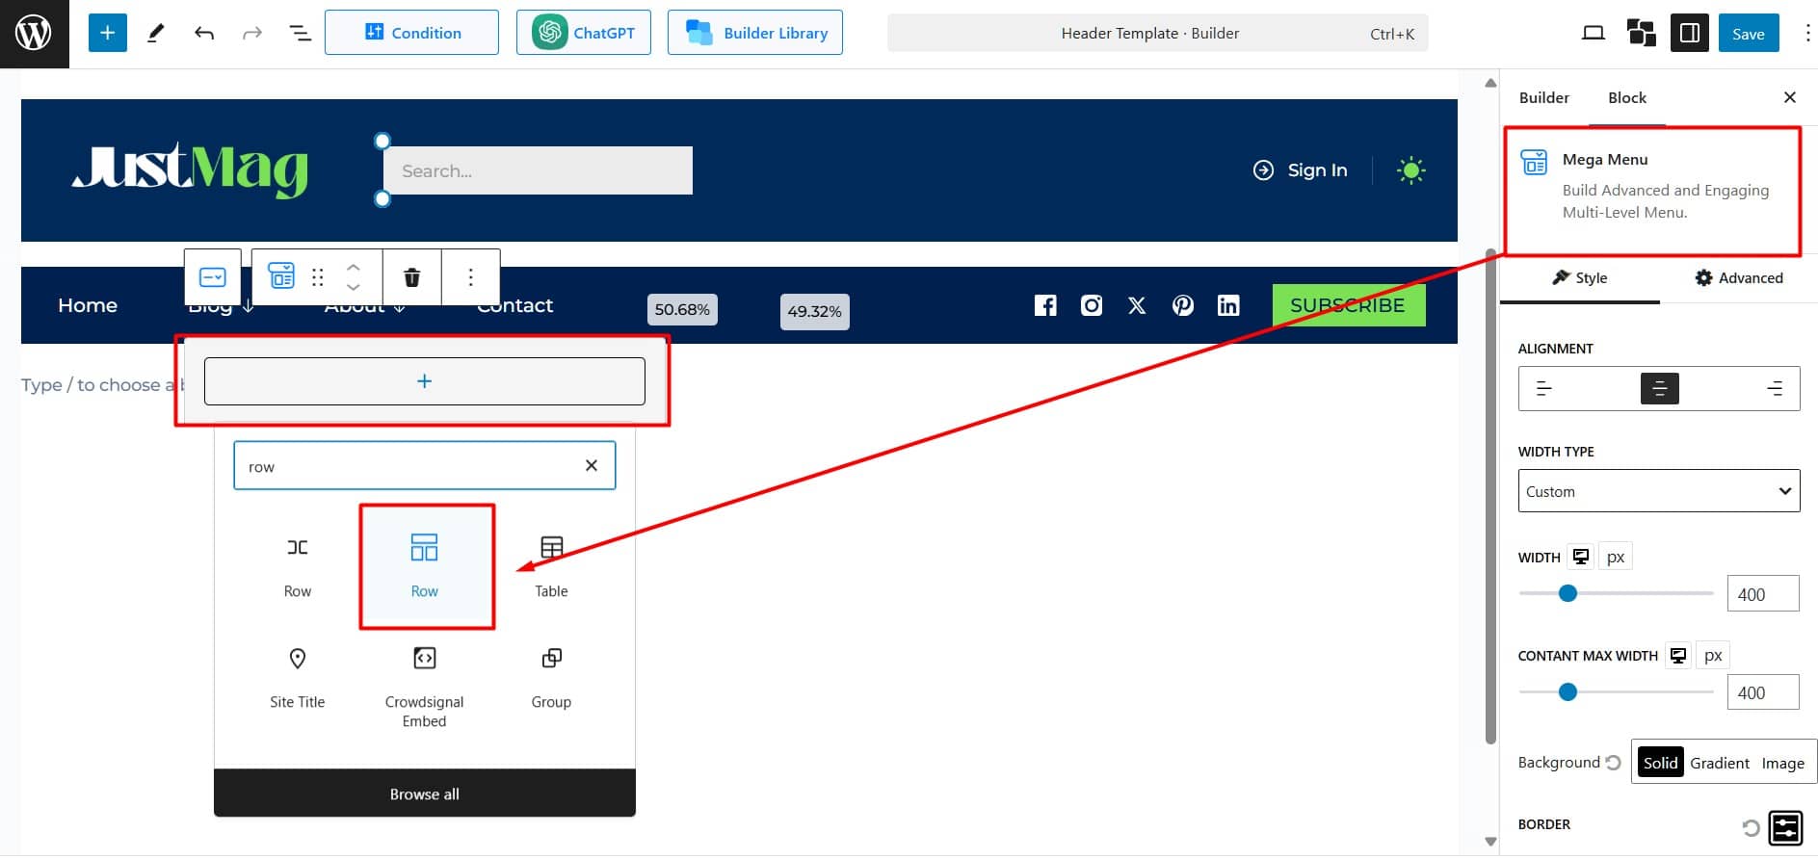1818x859 pixels.
Task: Toggle the Settings sidebar panel icon
Action: (1689, 34)
